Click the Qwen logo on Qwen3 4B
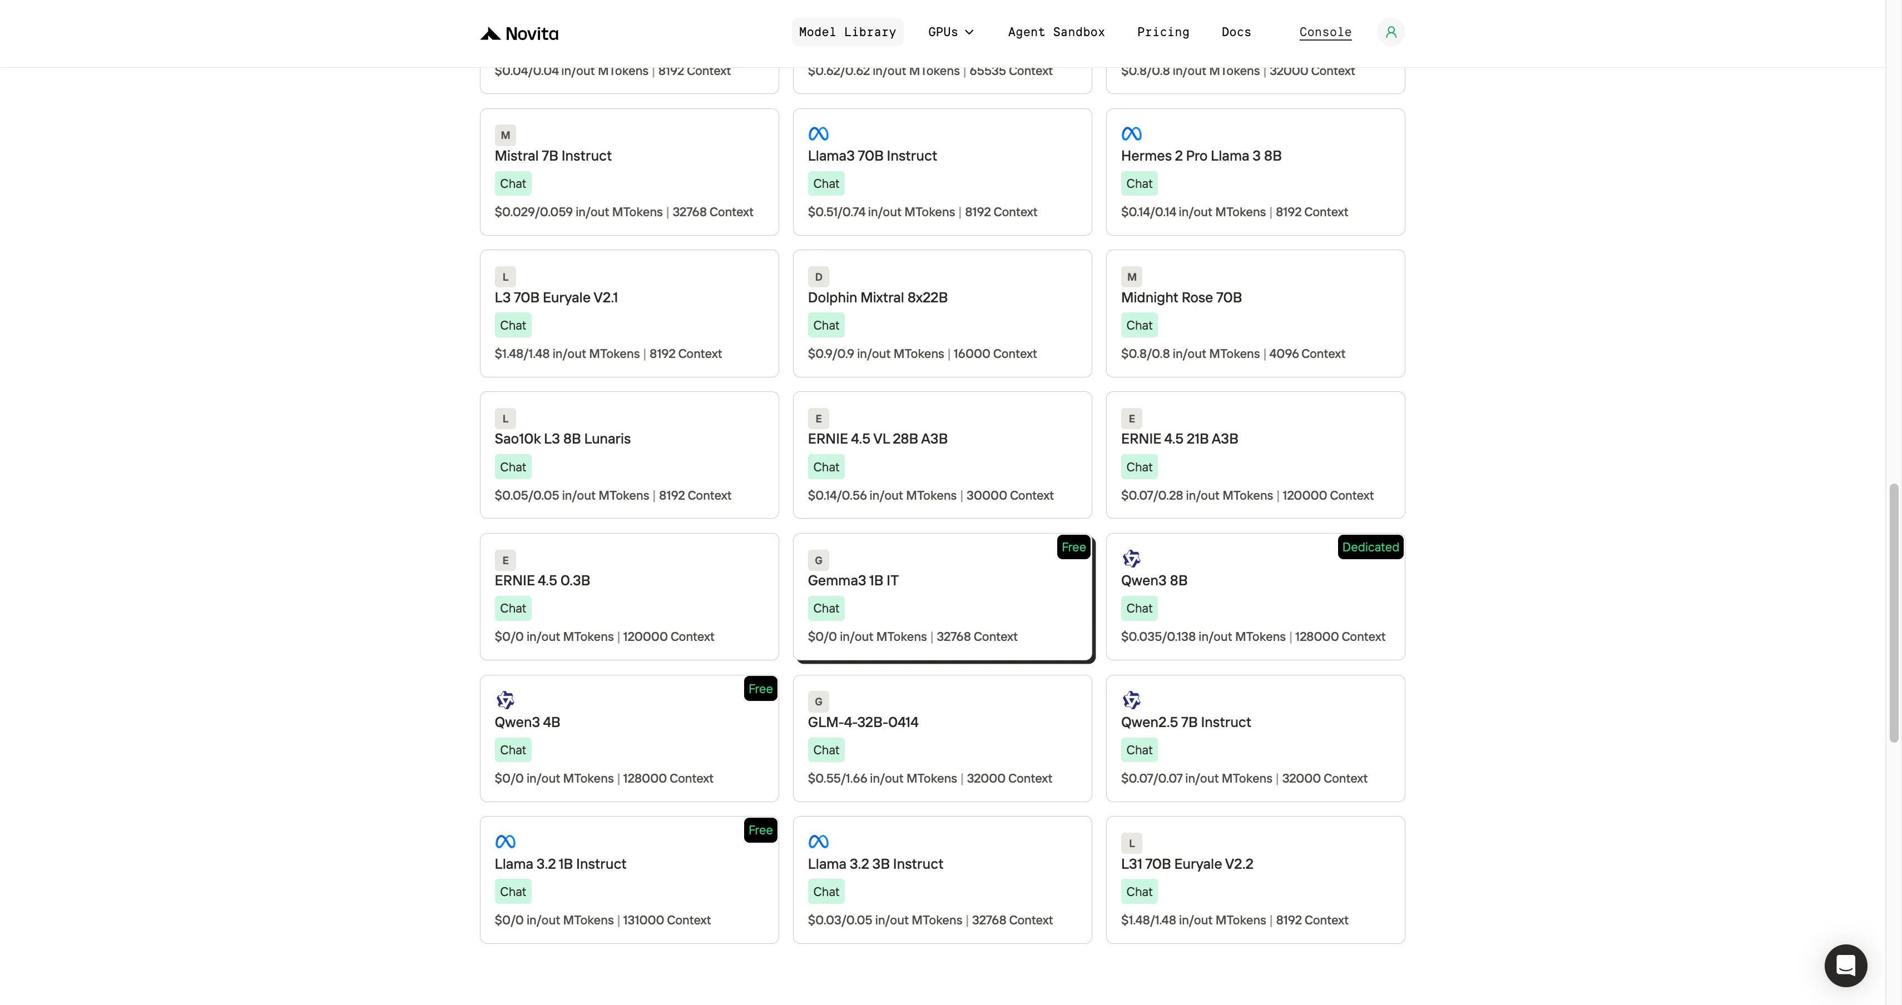 tap(505, 699)
